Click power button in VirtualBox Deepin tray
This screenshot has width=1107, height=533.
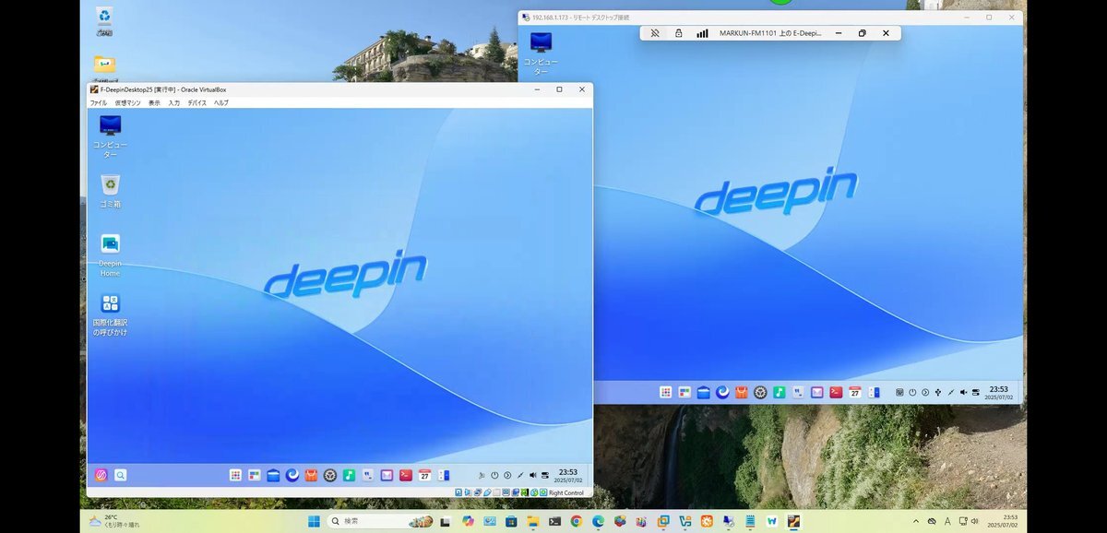(x=494, y=475)
